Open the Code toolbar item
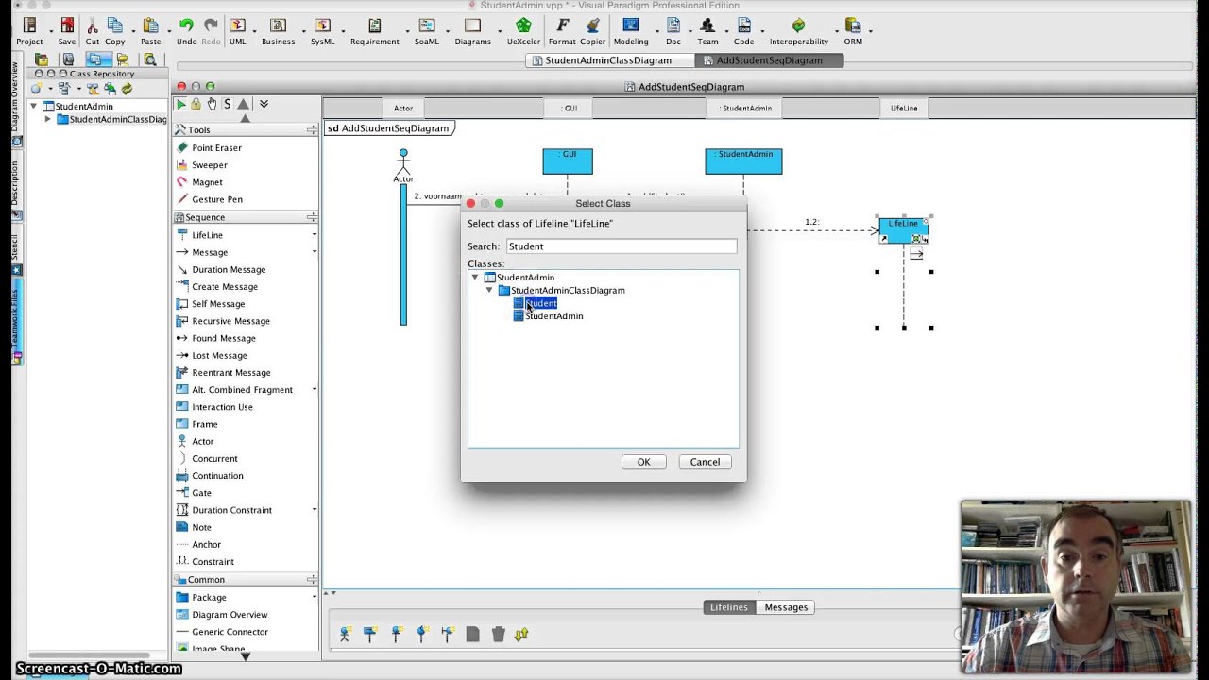This screenshot has height=680, width=1209. coord(744,31)
